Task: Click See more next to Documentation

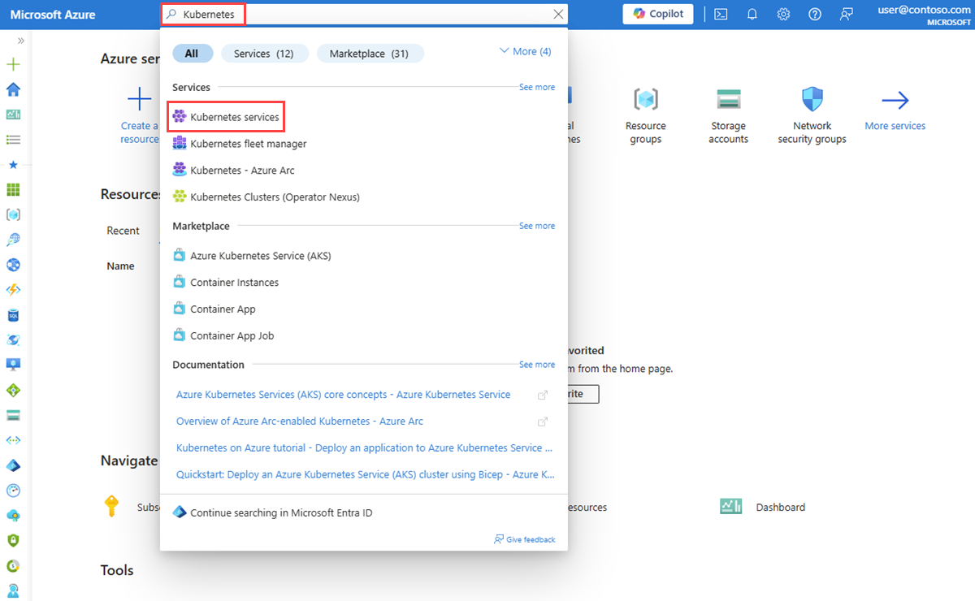Action: (537, 365)
